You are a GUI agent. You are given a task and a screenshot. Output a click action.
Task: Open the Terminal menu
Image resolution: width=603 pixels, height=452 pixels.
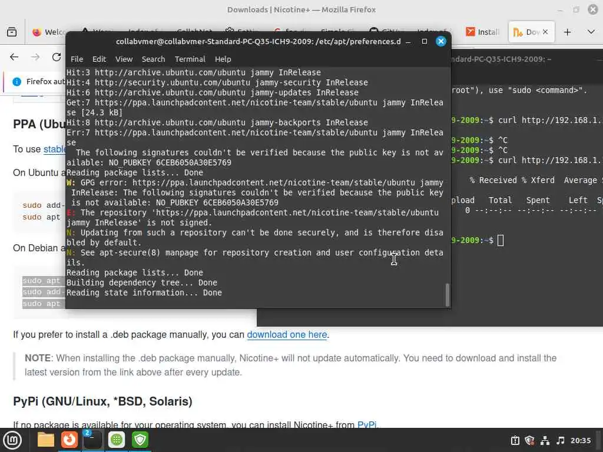[190, 59]
